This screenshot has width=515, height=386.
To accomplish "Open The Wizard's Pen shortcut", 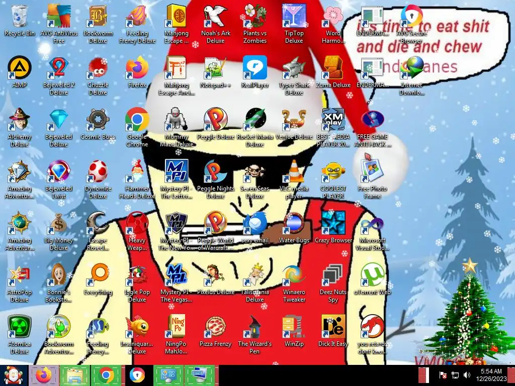I will click(x=255, y=334).
